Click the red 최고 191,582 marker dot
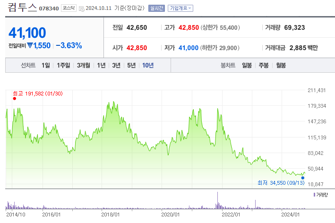Image resolution: width=335 pixels, height=223 pixels. point(15,98)
